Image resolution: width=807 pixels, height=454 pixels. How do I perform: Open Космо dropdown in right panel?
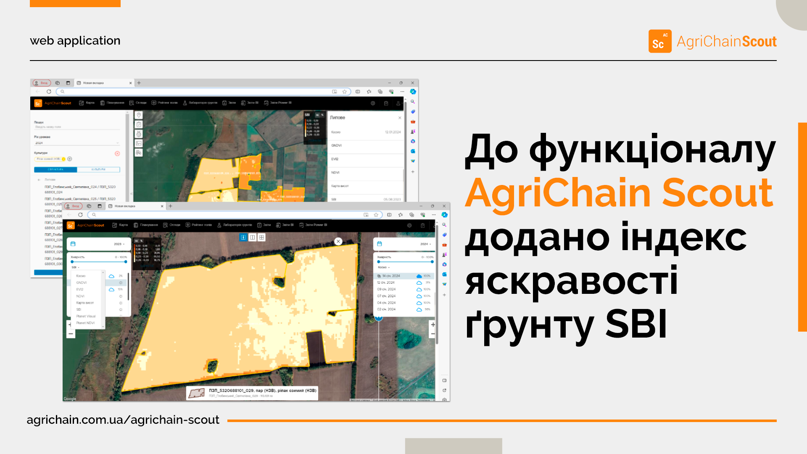point(384,267)
